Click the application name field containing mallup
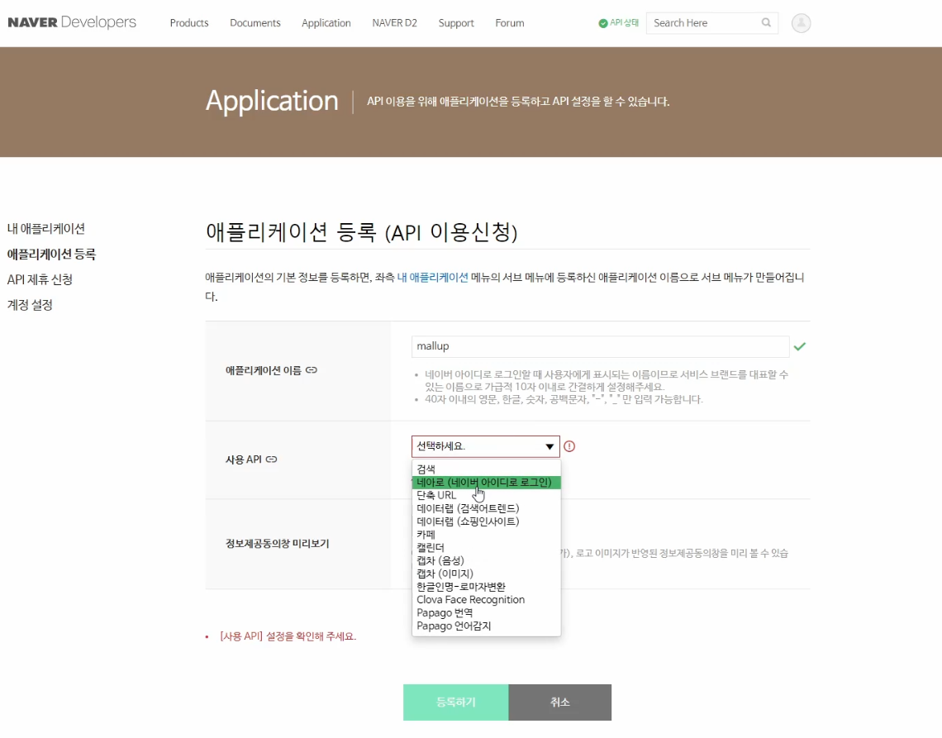942x738 pixels. [600, 346]
